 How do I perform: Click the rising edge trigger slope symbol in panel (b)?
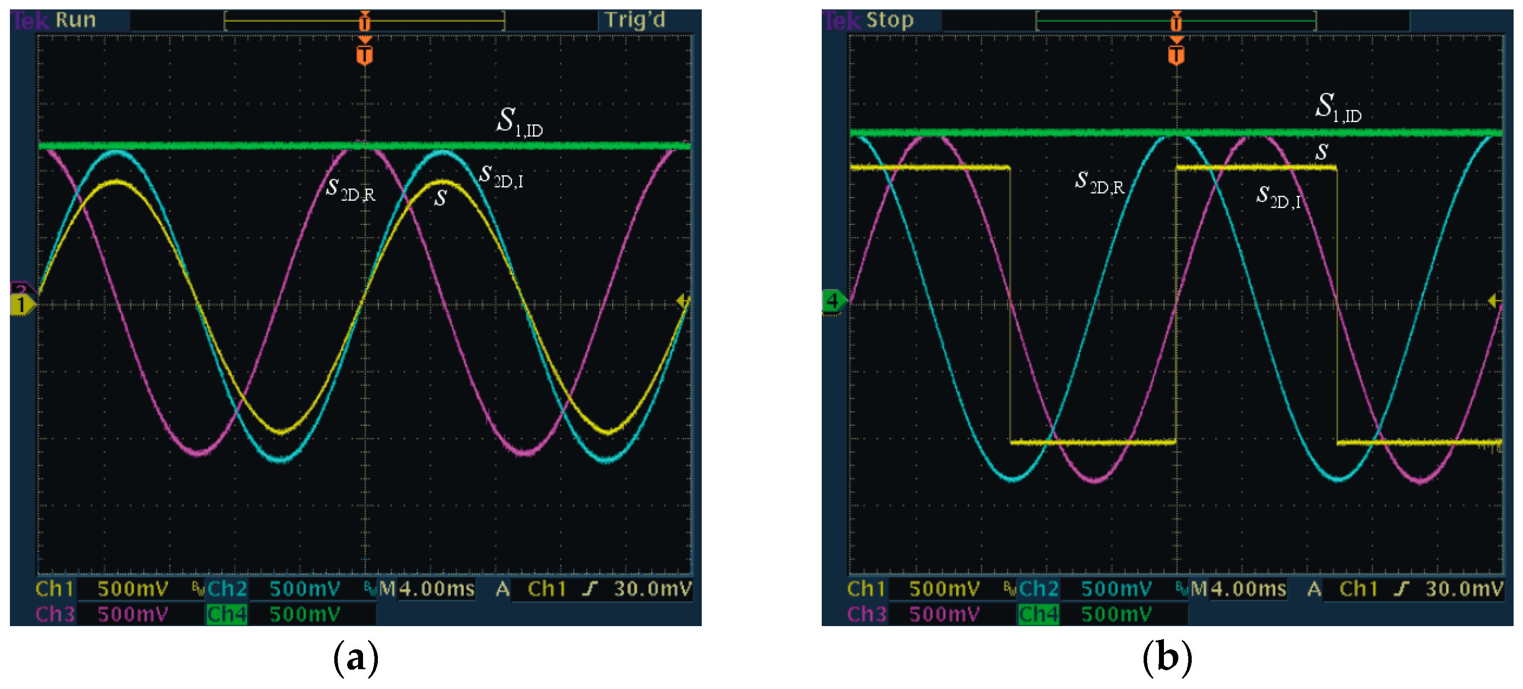coord(1401,588)
